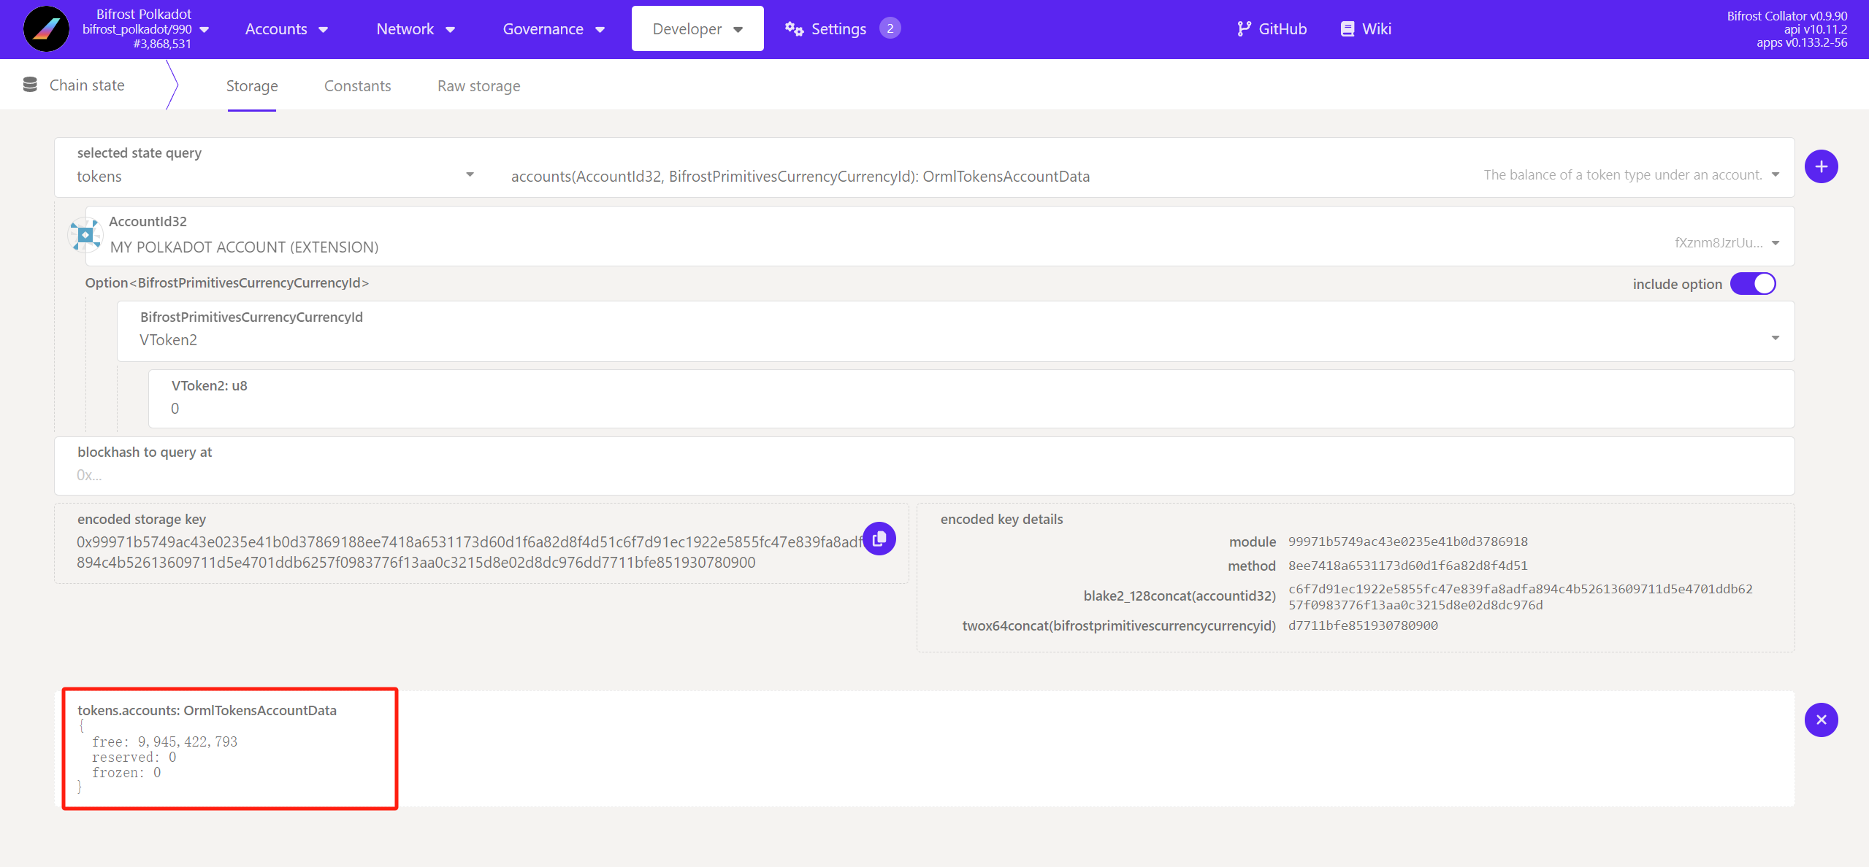This screenshot has height=867, width=1869.
Task: Toggle the include option switch
Action: click(x=1754, y=284)
